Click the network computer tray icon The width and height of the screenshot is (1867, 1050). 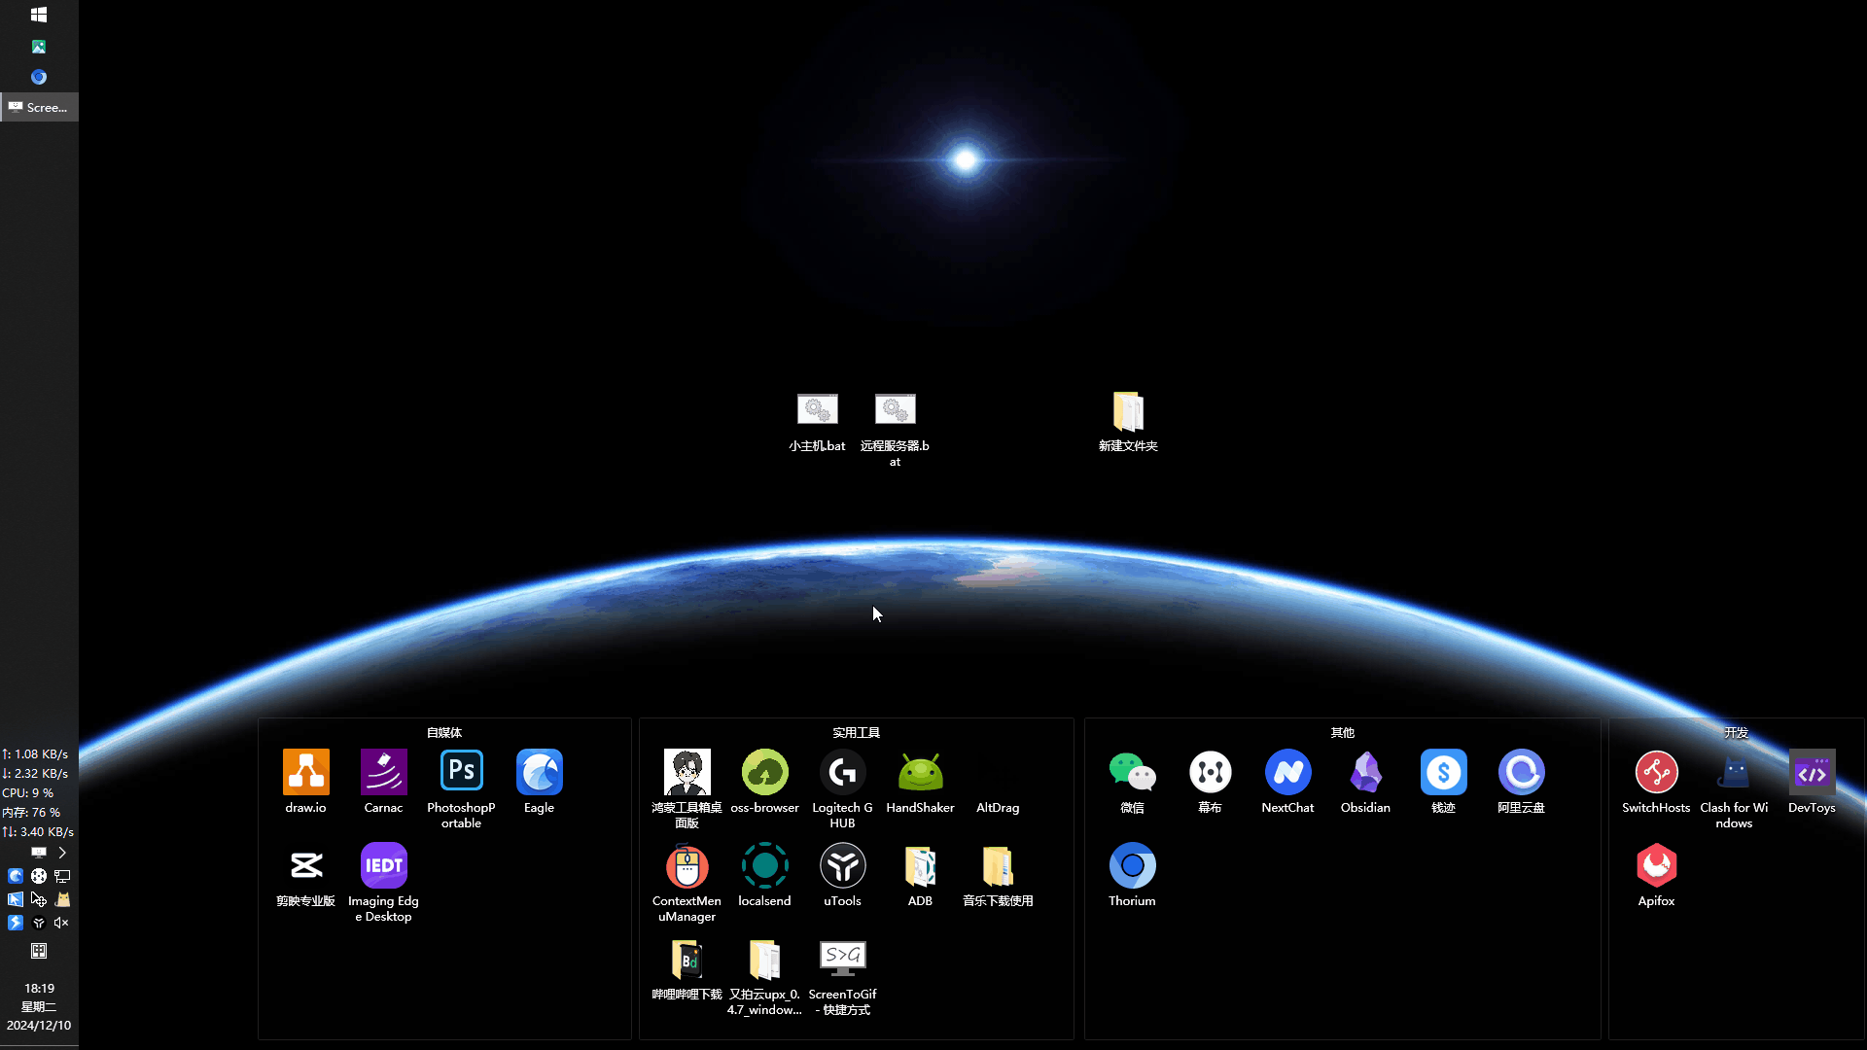[62, 876]
